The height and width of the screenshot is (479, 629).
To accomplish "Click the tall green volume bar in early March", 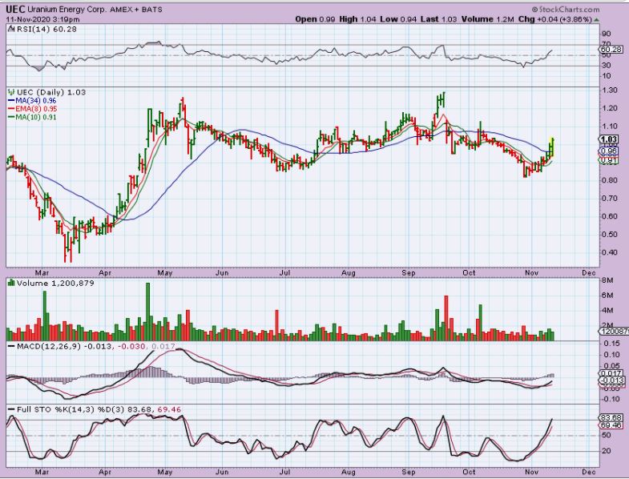I will [x=45, y=316].
